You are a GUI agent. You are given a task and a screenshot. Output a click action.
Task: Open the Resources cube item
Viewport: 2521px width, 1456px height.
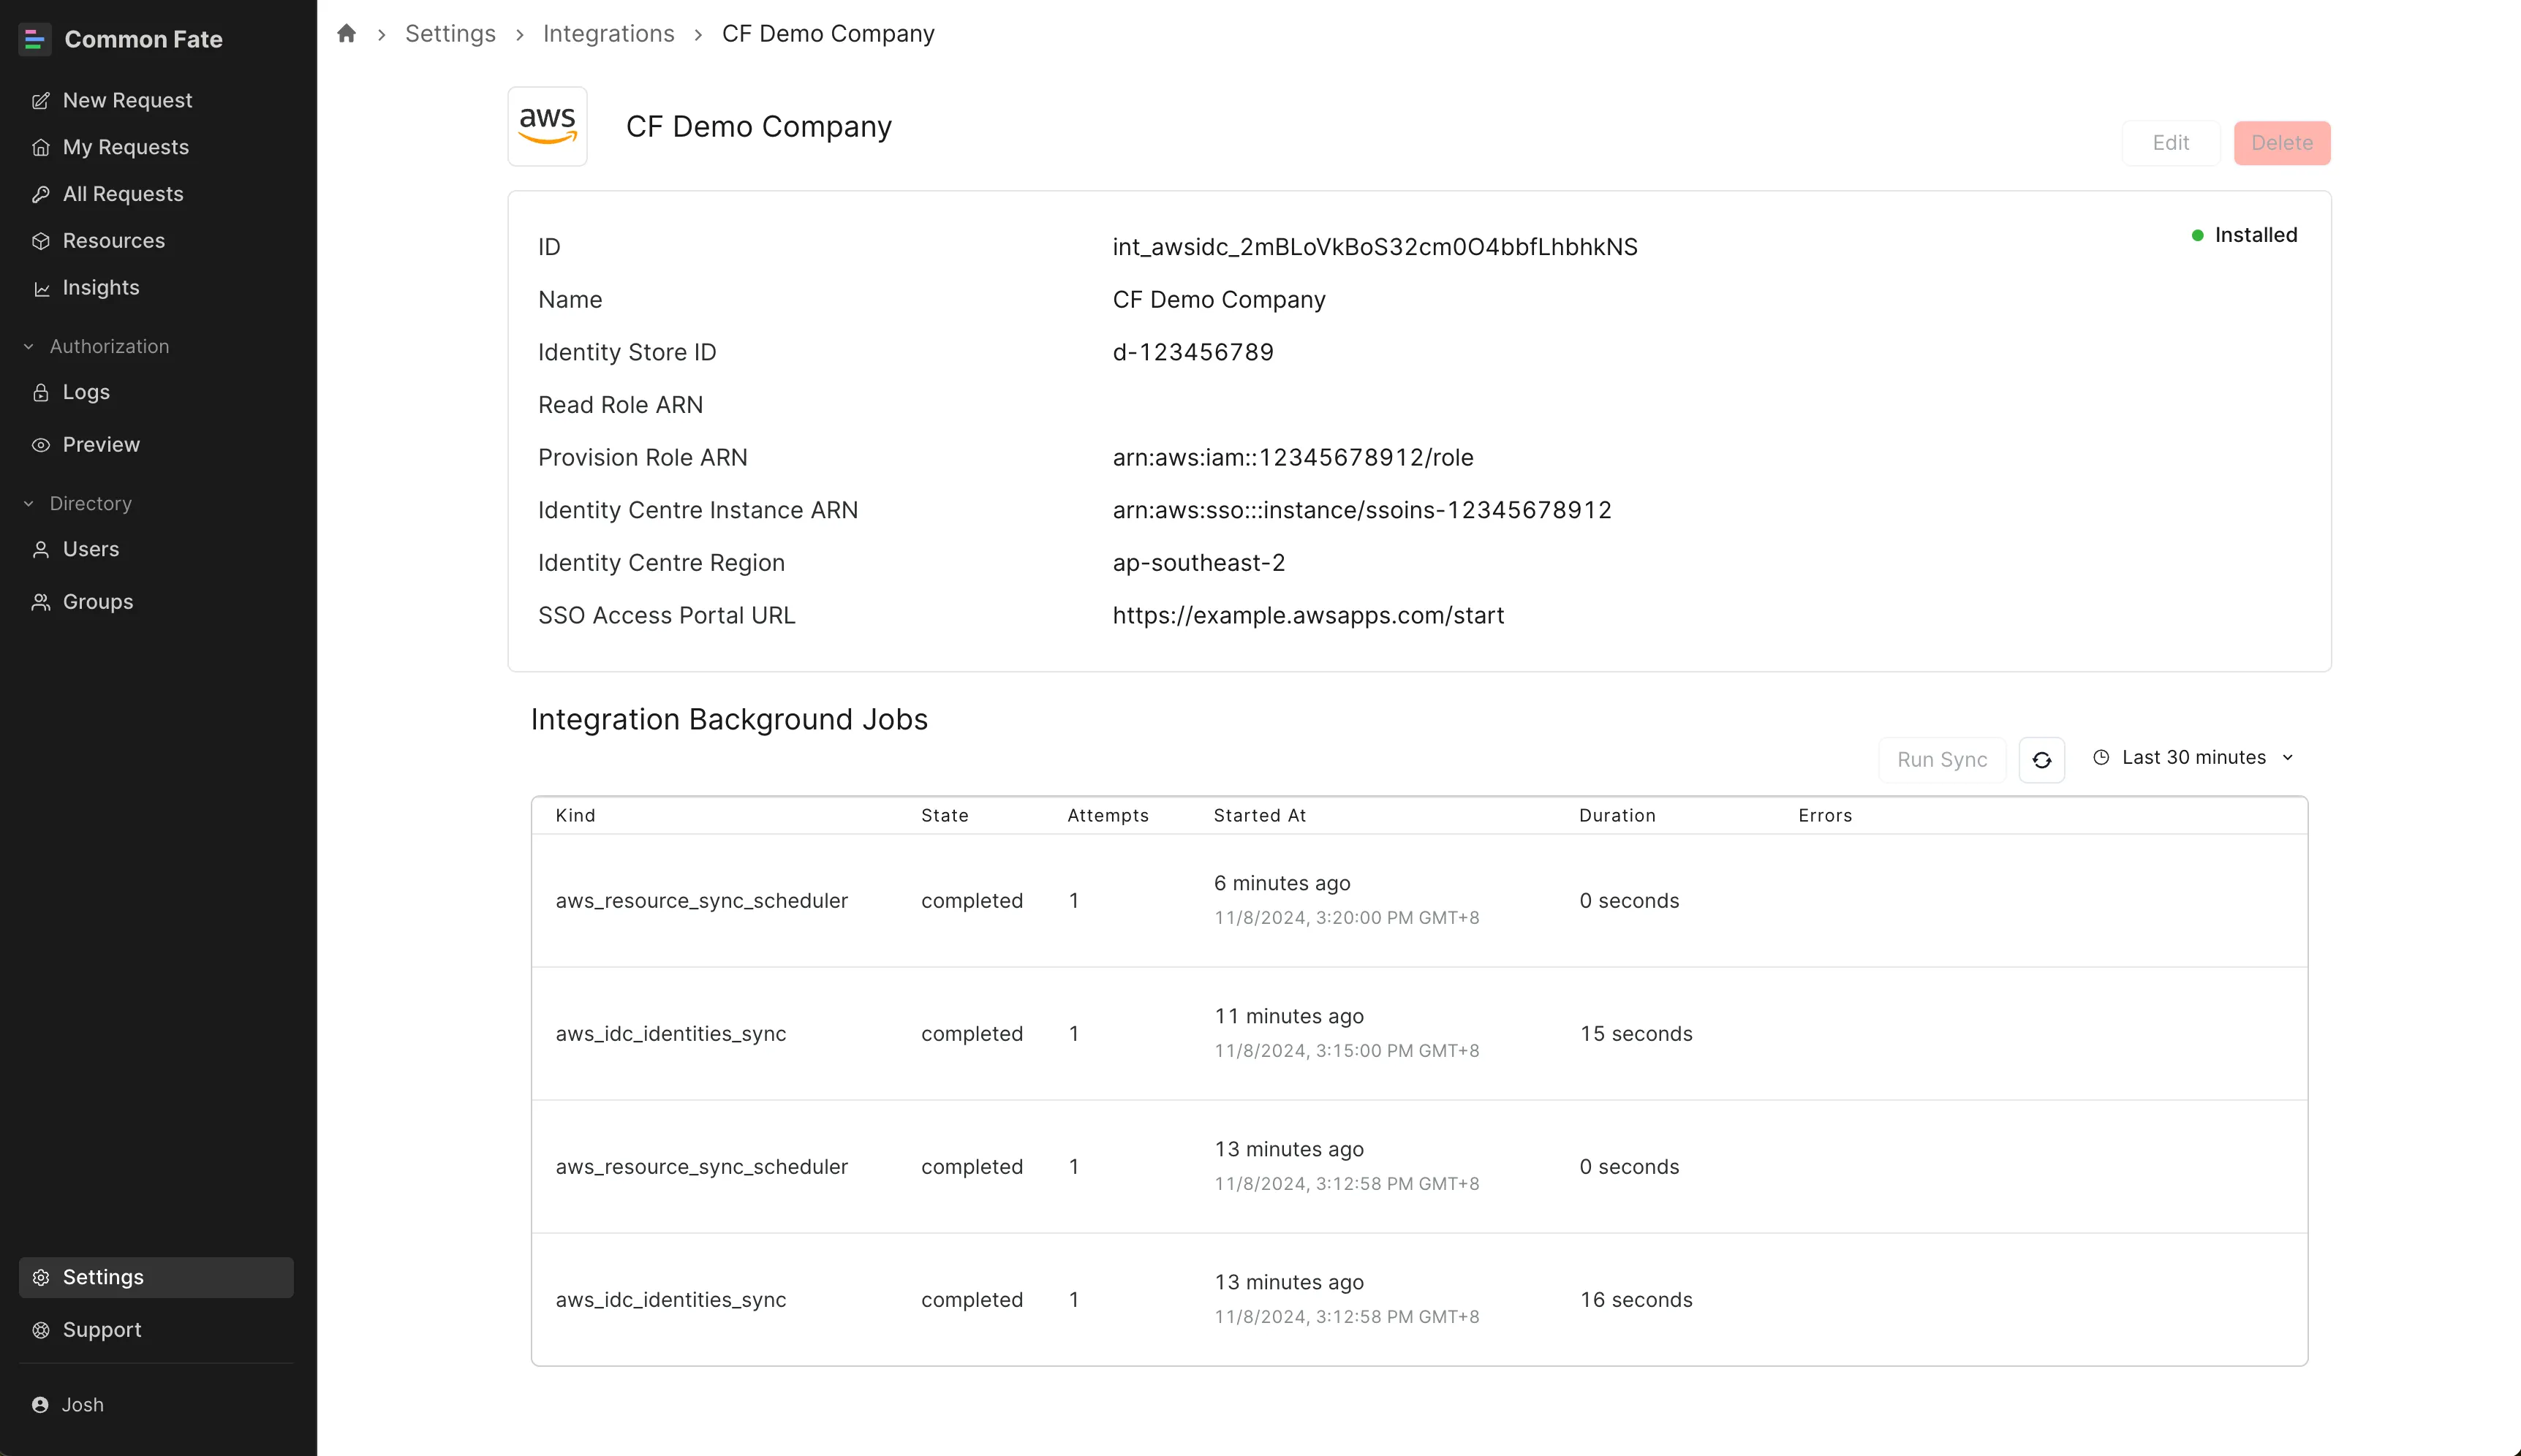[x=113, y=241]
